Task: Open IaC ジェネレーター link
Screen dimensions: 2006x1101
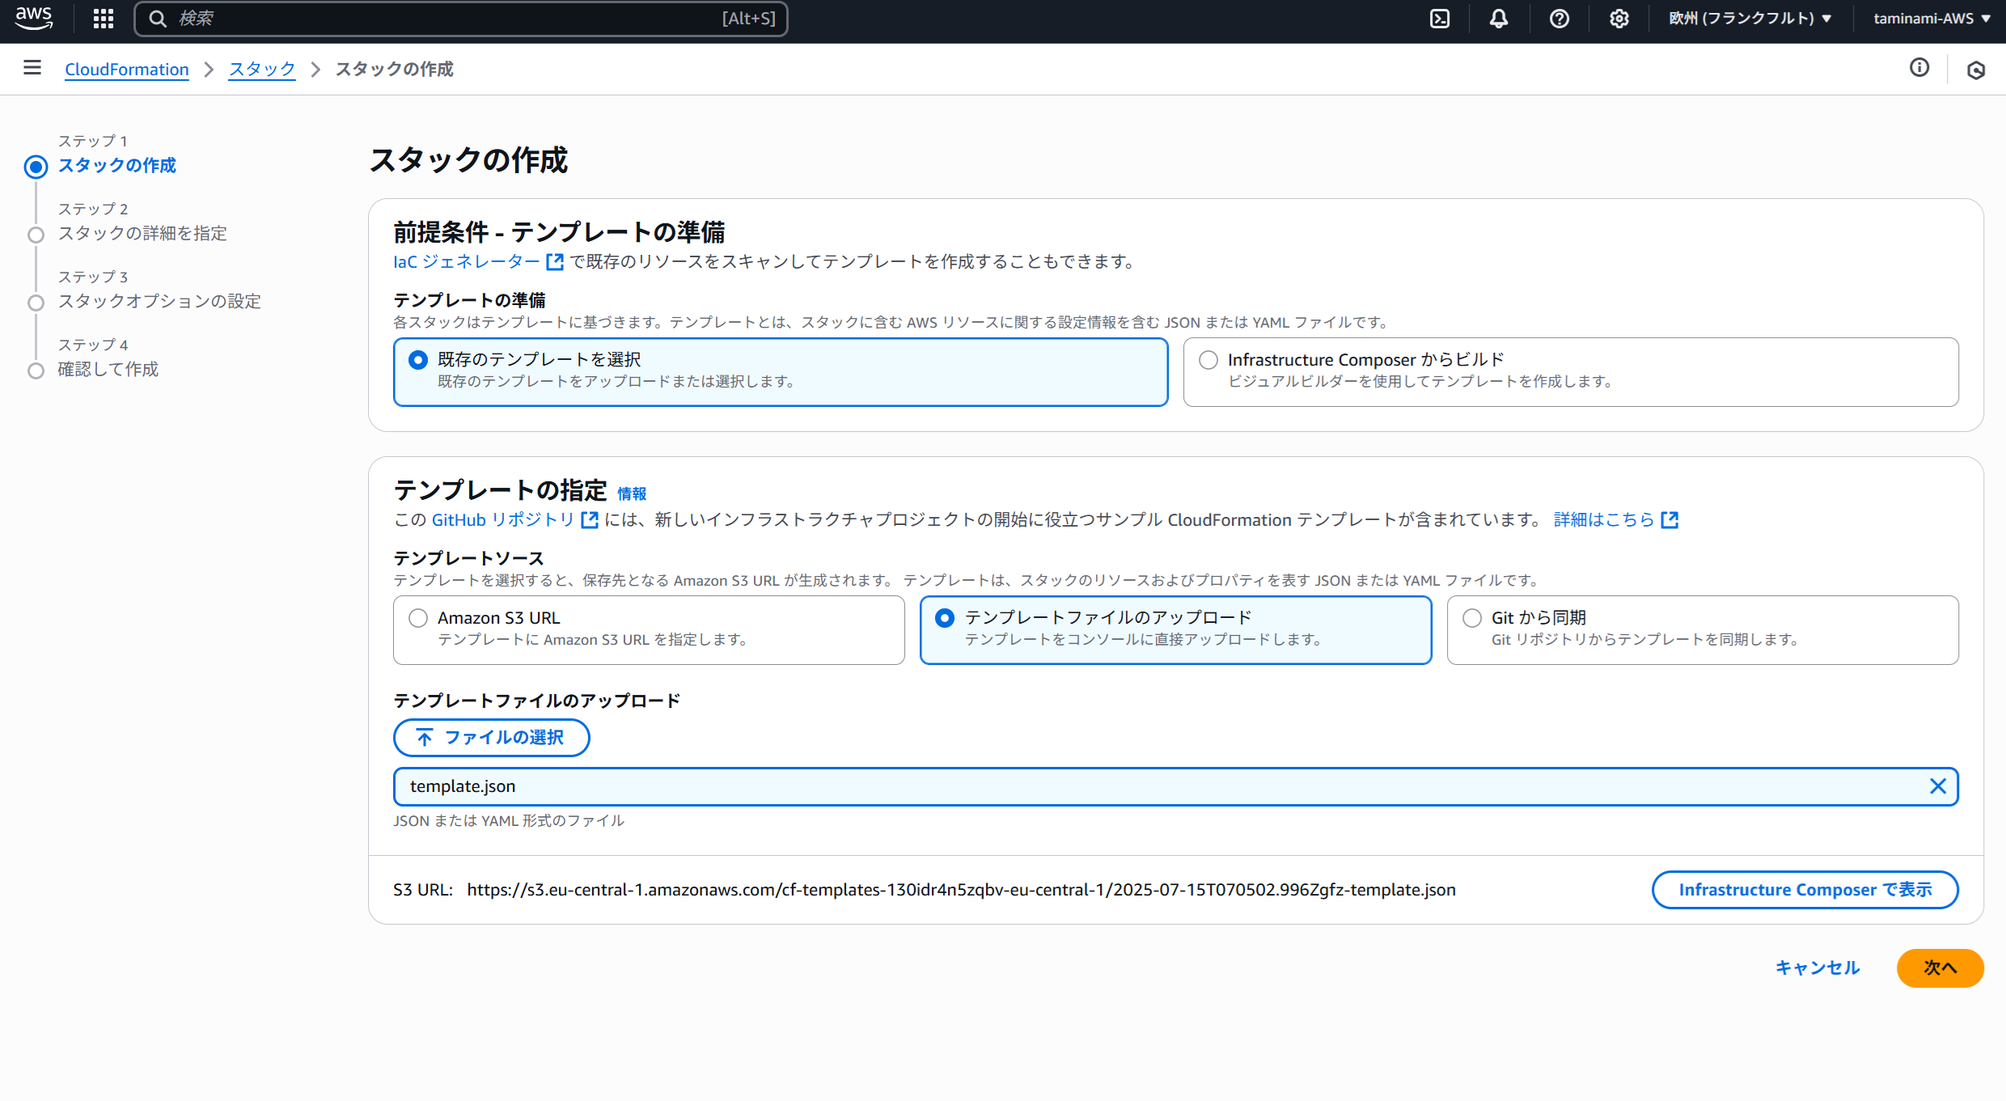Action: [x=467, y=261]
